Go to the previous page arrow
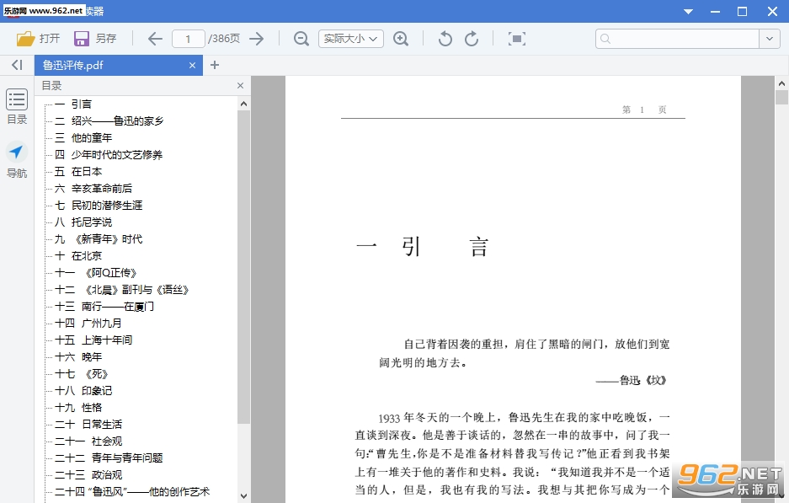789x503 pixels. coord(155,39)
